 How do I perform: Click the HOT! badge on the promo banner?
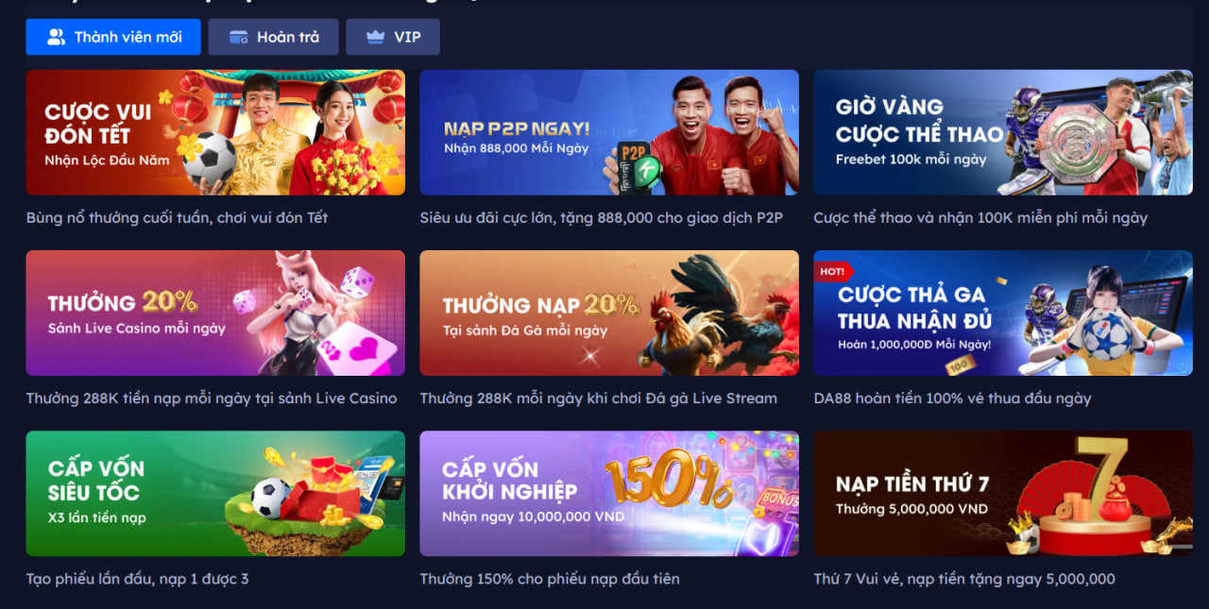(833, 271)
